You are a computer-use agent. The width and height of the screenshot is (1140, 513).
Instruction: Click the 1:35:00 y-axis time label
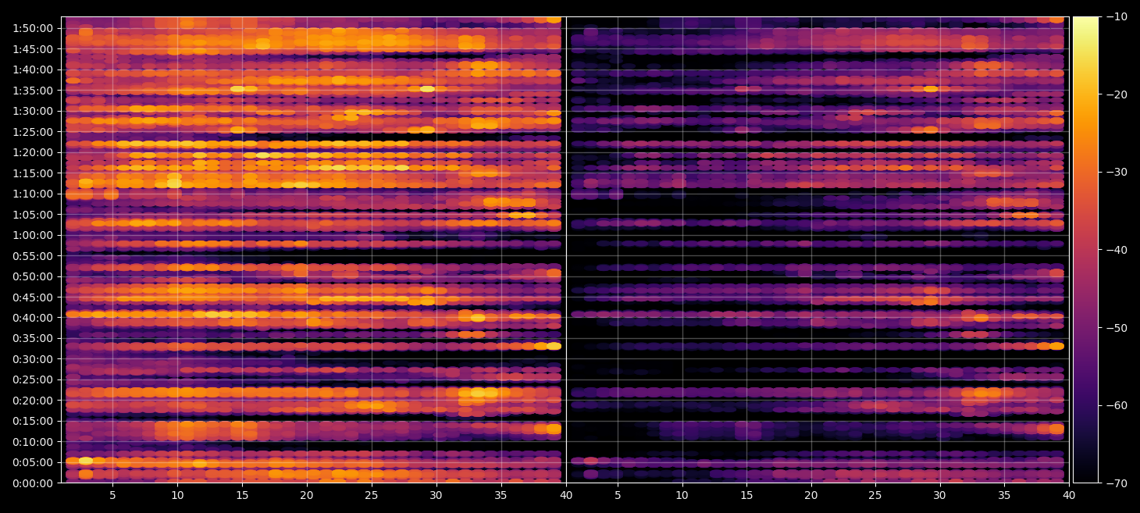[x=33, y=90]
